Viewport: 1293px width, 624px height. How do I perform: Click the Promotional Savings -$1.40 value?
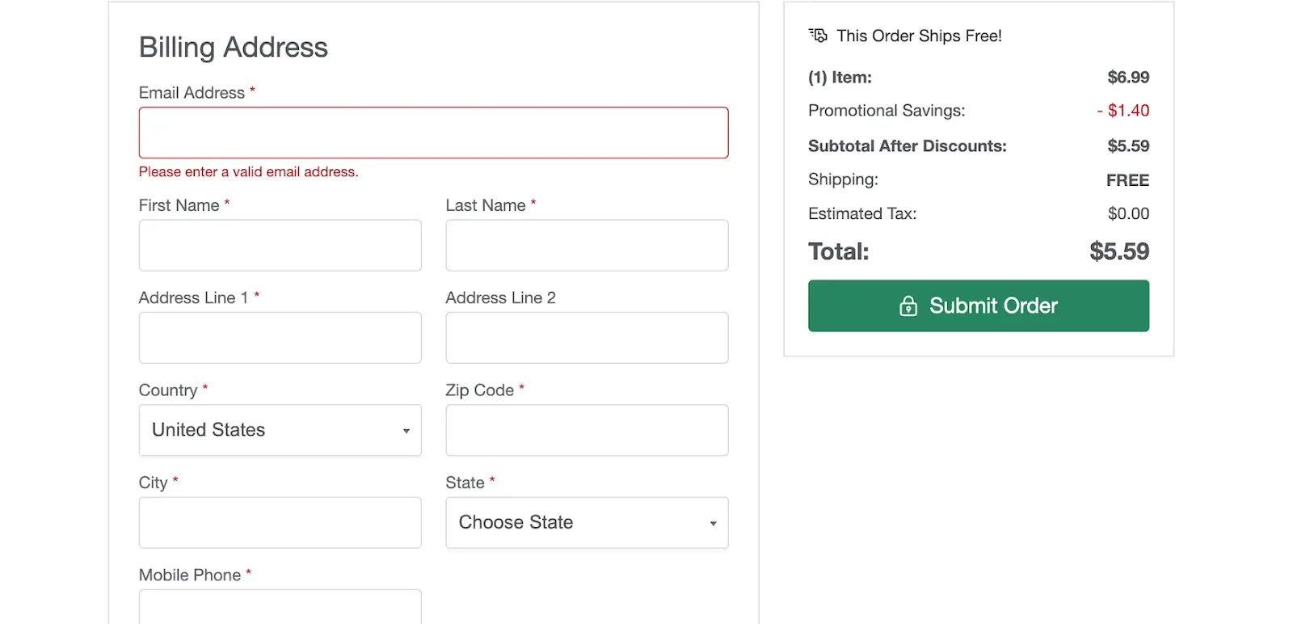pos(1123,111)
